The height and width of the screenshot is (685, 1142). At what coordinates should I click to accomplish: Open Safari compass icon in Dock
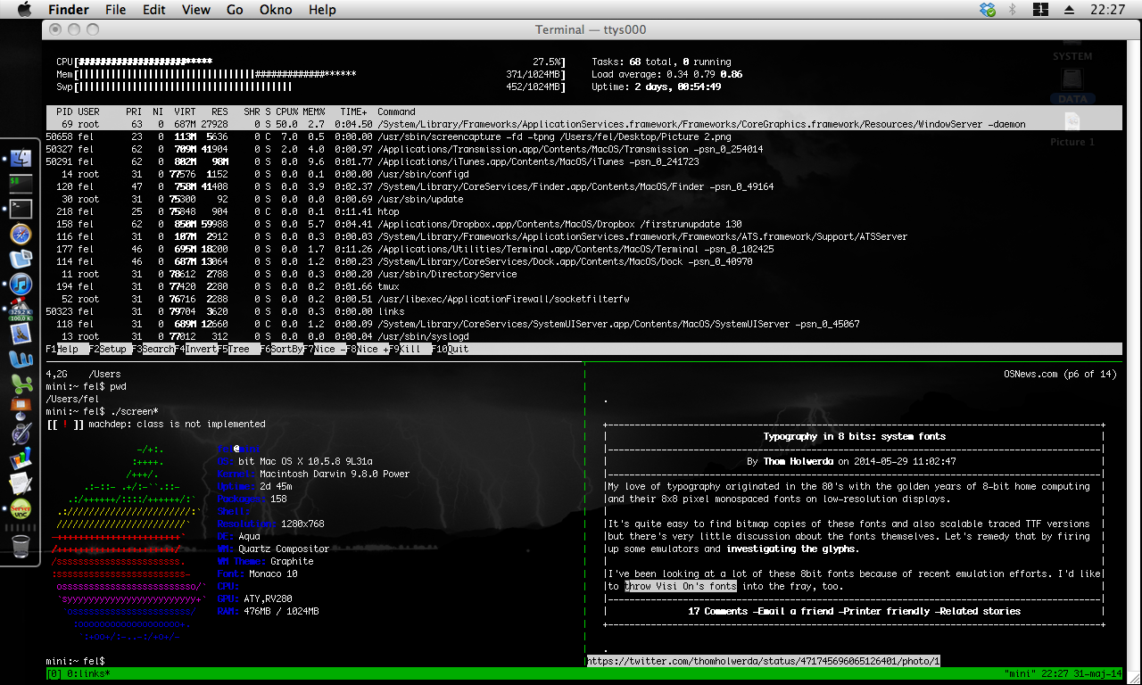click(x=21, y=235)
